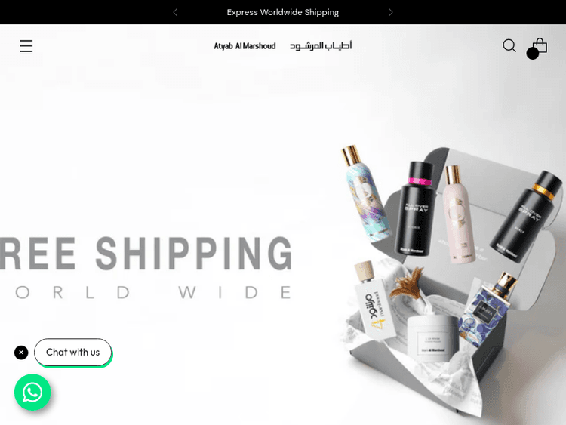The width and height of the screenshot is (566, 425).
Task: Select the black All Over Spray with pink band
Action: [416, 209]
